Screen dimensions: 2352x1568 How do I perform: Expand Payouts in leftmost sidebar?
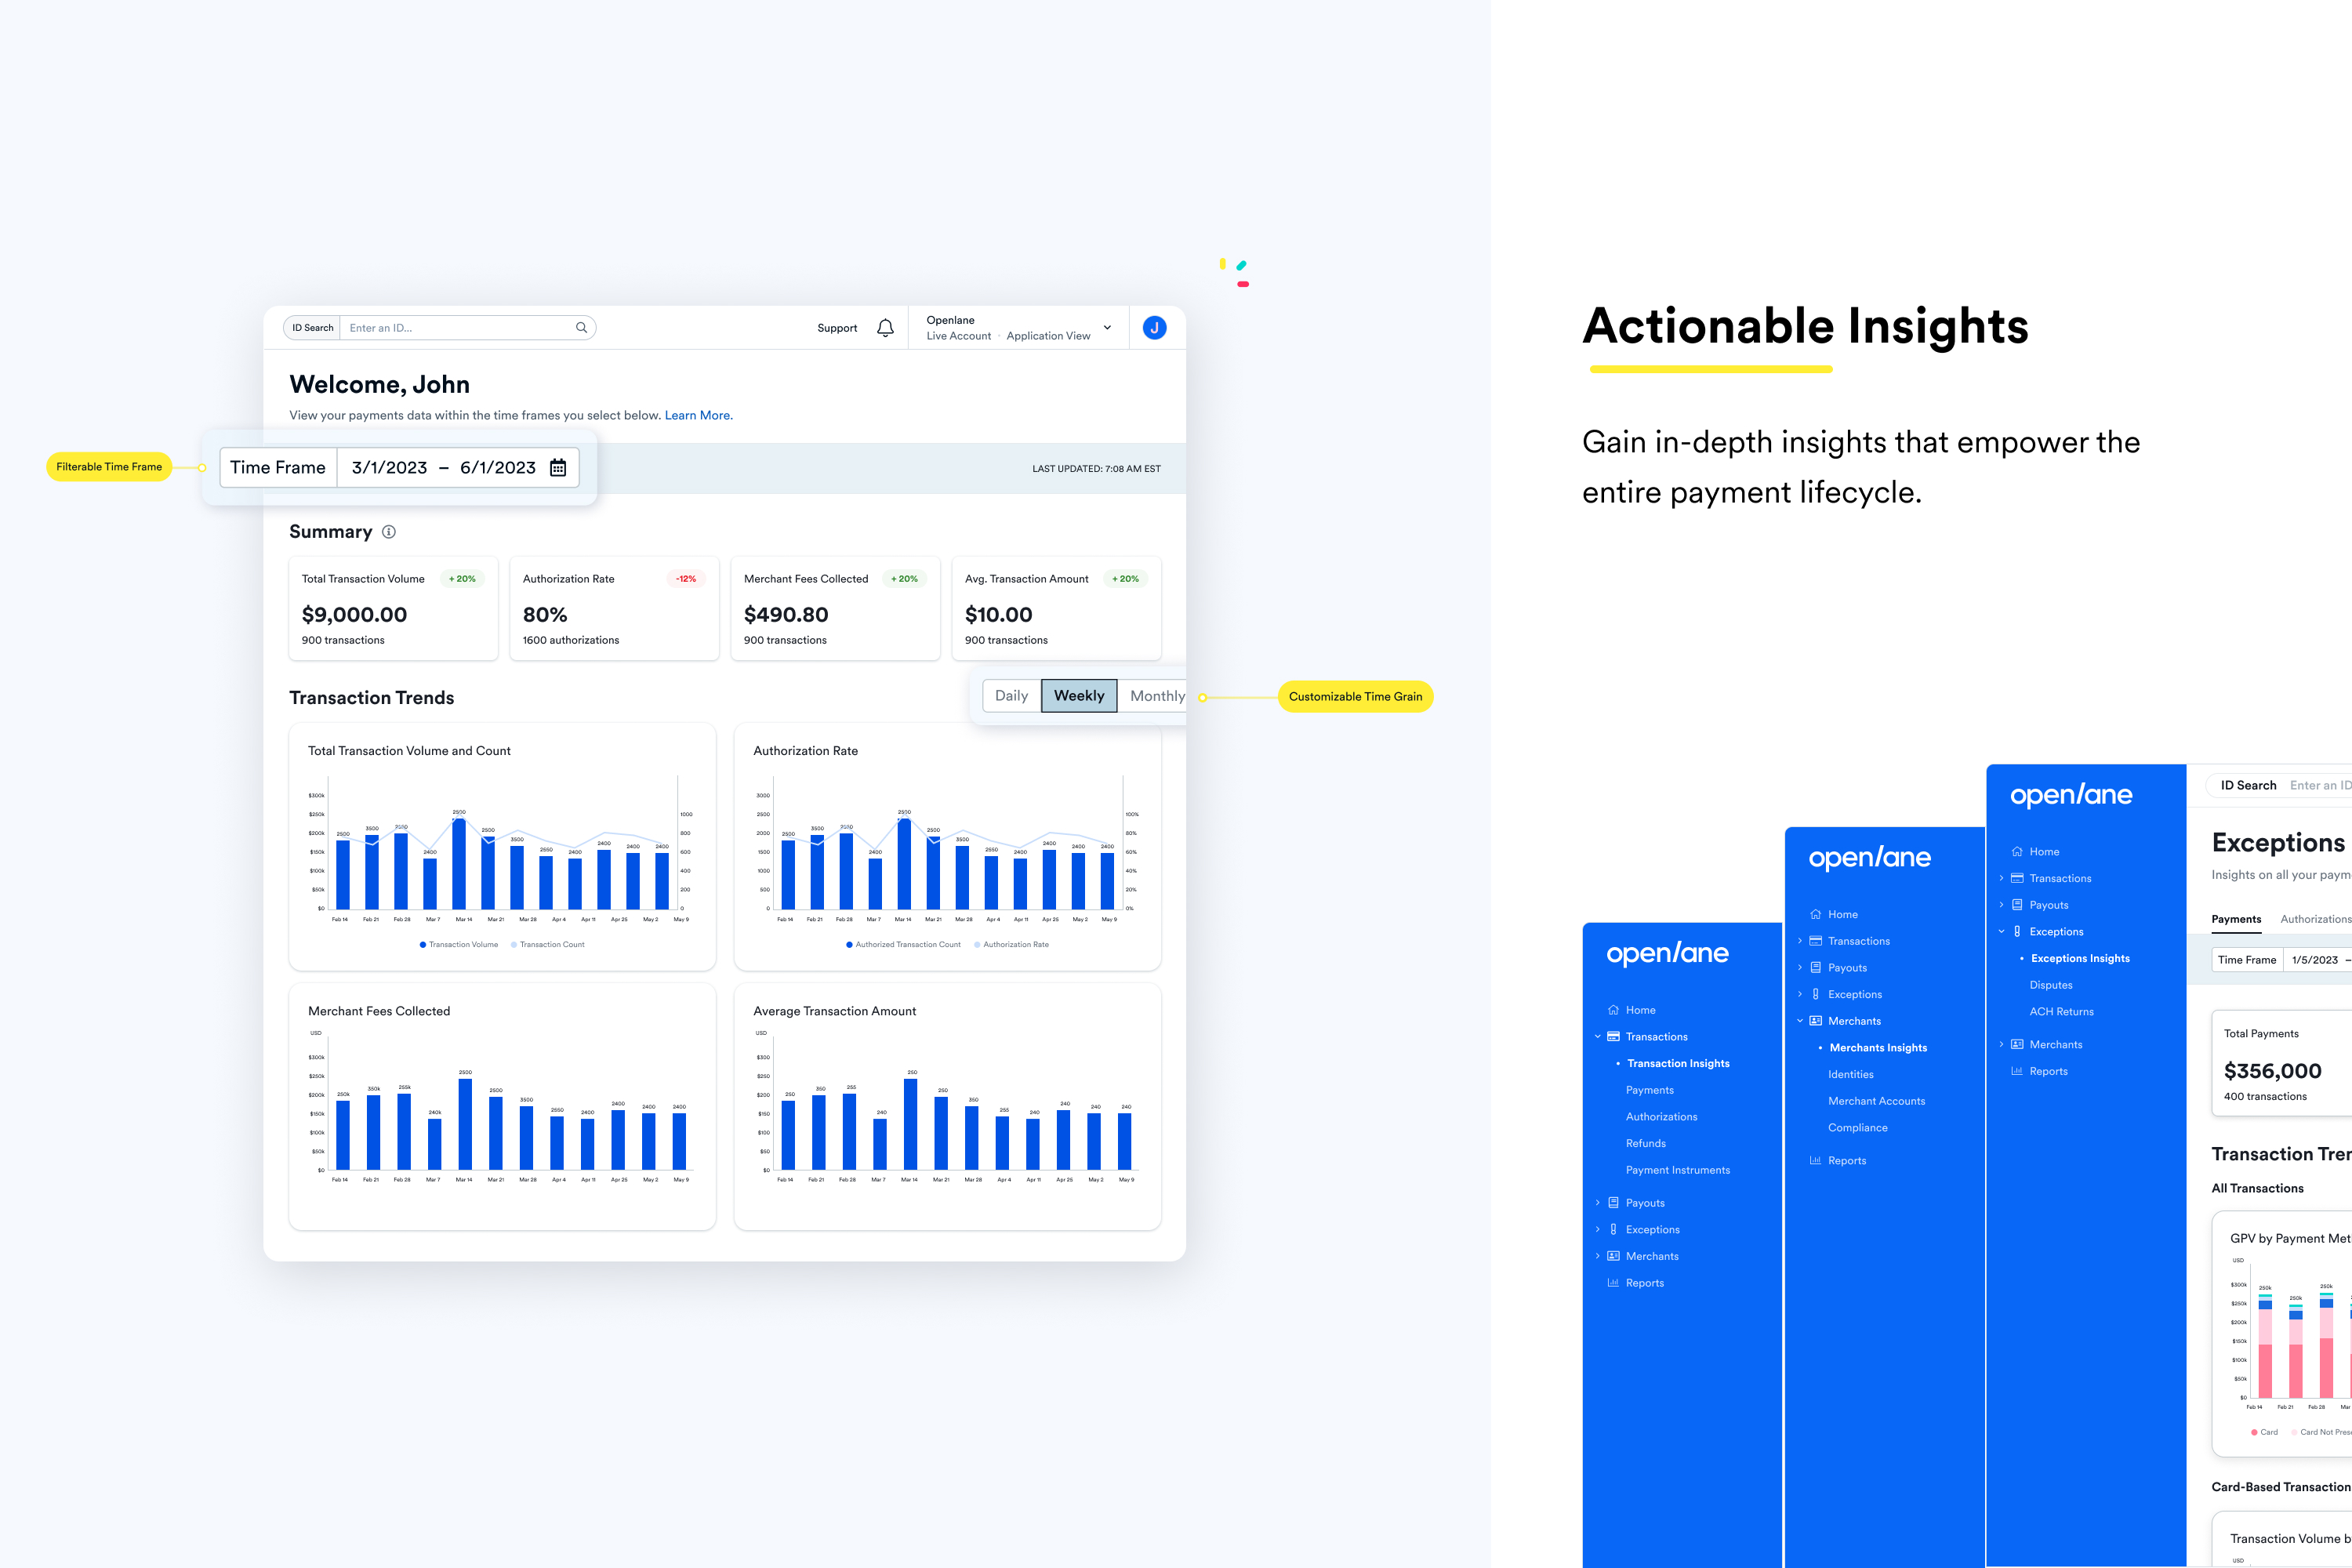1598,1203
